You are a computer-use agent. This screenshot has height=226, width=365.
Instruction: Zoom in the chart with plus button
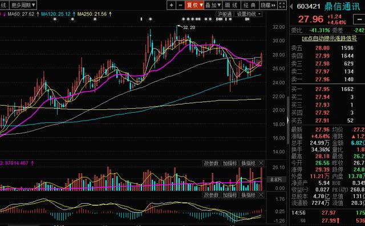pyautogui.click(x=171, y=5)
